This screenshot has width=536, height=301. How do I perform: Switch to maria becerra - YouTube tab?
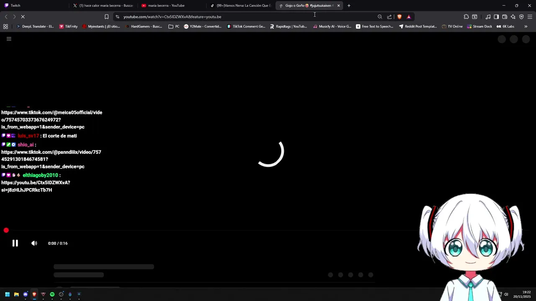point(172,5)
